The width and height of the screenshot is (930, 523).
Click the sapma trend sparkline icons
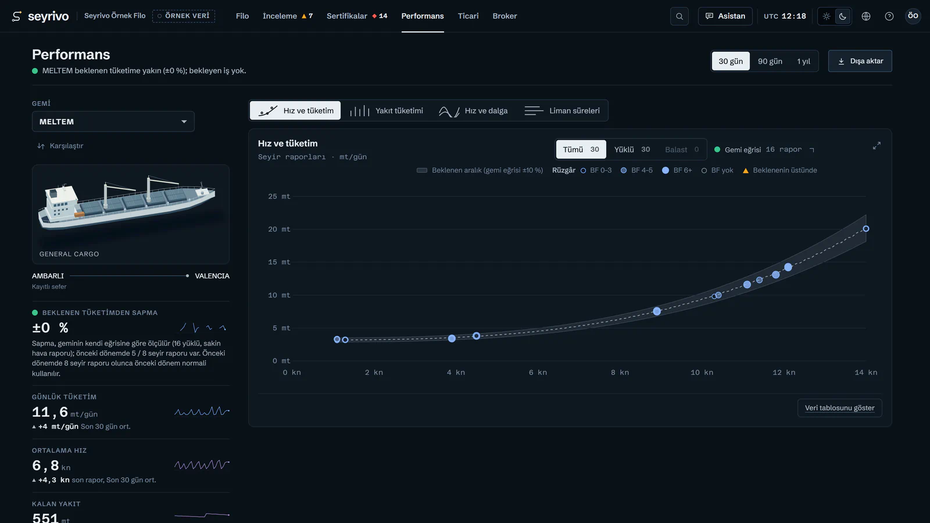(203, 328)
